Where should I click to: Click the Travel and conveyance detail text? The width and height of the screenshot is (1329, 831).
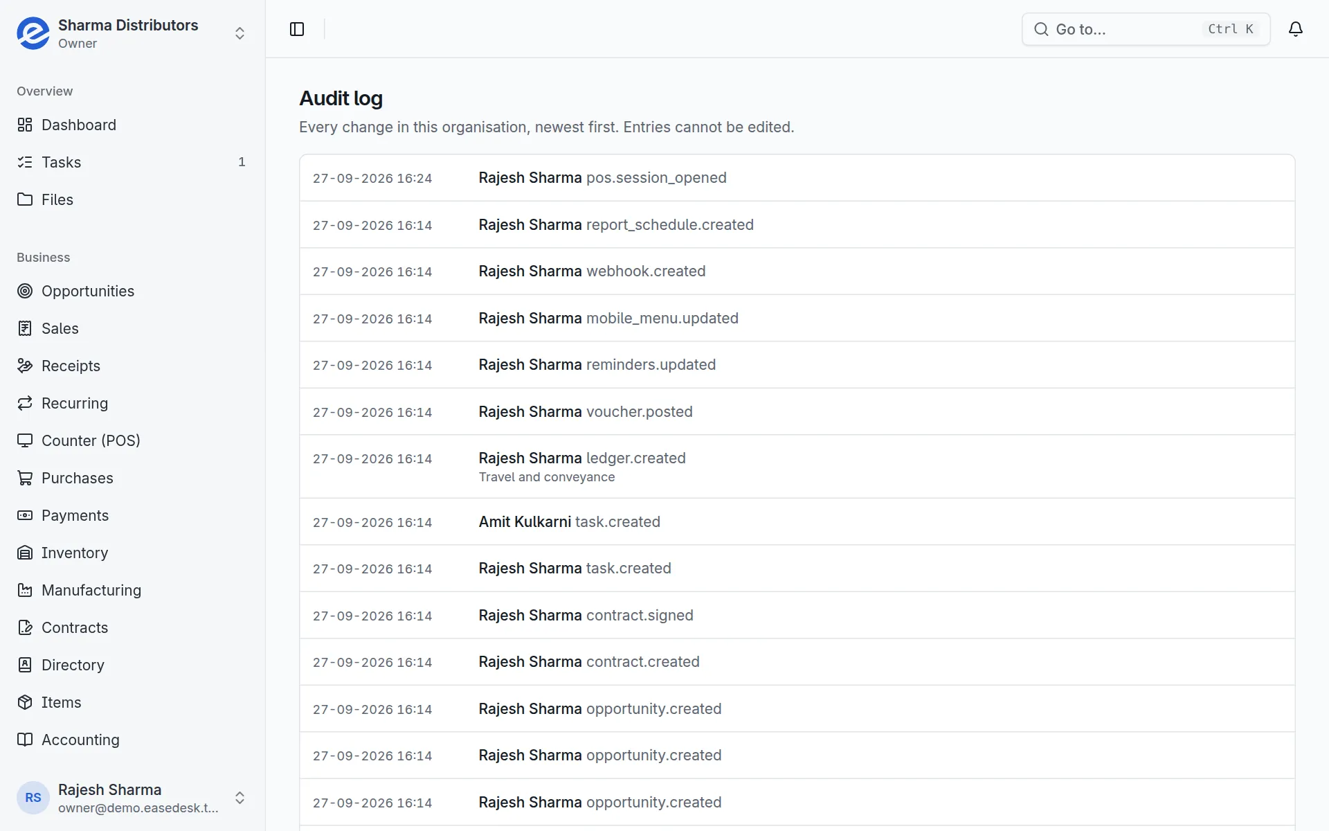(x=547, y=477)
